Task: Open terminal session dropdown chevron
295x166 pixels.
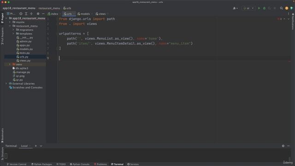Action: click(x=41, y=146)
